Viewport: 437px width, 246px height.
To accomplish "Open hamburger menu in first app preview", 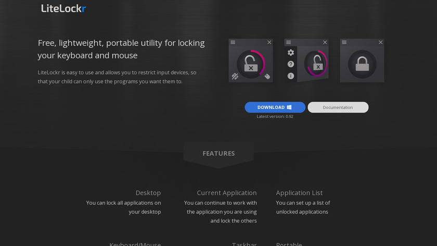I will [233, 42].
